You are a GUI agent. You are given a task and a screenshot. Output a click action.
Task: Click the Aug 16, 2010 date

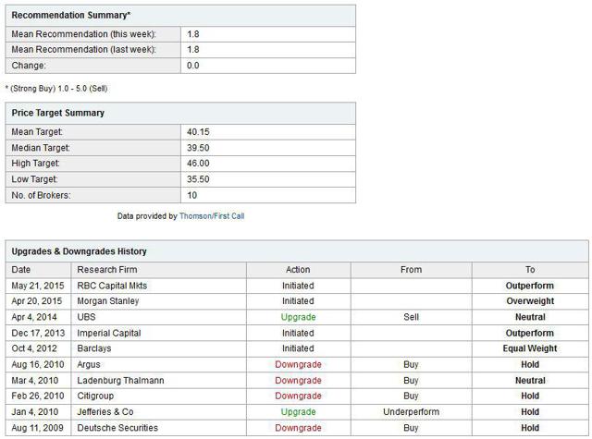38,365
